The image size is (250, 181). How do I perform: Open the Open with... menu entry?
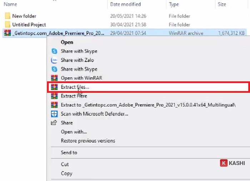coord(74,132)
